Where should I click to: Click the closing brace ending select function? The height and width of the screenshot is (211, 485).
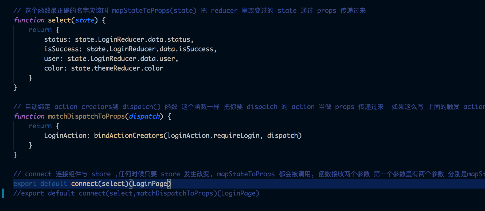pyautogui.click(x=15, y=88)
